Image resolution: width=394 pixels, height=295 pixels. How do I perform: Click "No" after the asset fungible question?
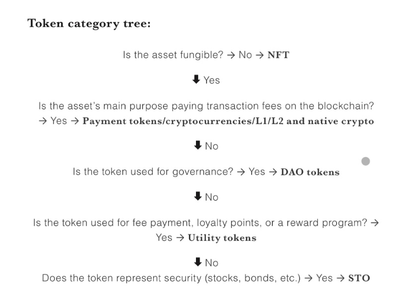click(x=245, y=55)
